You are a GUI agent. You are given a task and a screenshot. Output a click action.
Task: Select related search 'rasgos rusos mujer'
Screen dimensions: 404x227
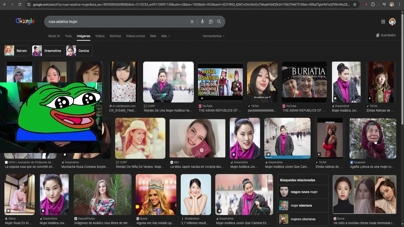(x=303, y=192)
